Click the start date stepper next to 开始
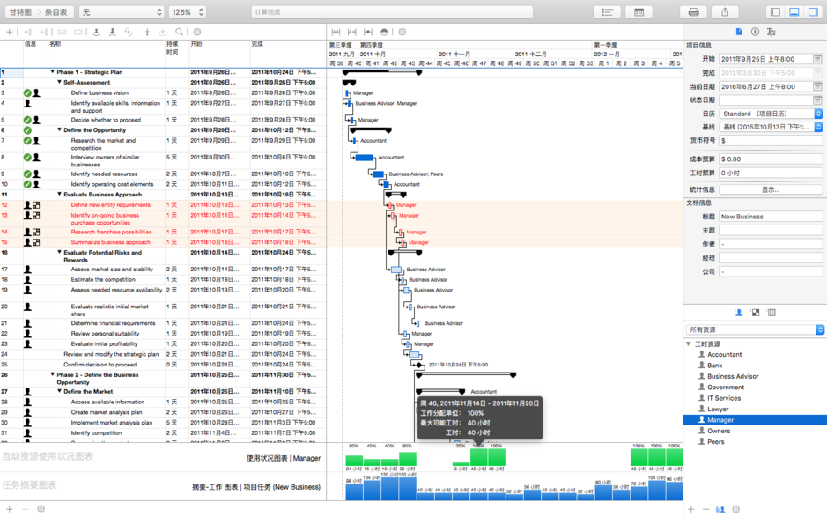Image resolution: width=827 pixels, height=517 pixels. click(x=819, y=57)
